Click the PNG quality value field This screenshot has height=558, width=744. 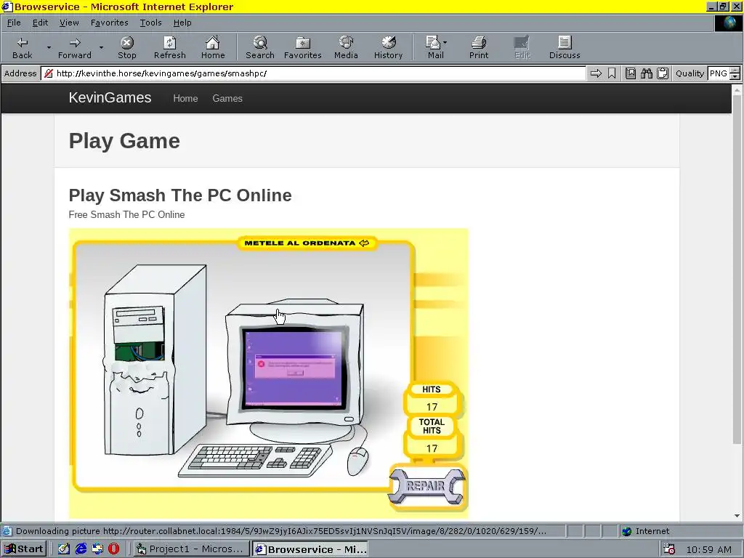[x=719, y=73]
